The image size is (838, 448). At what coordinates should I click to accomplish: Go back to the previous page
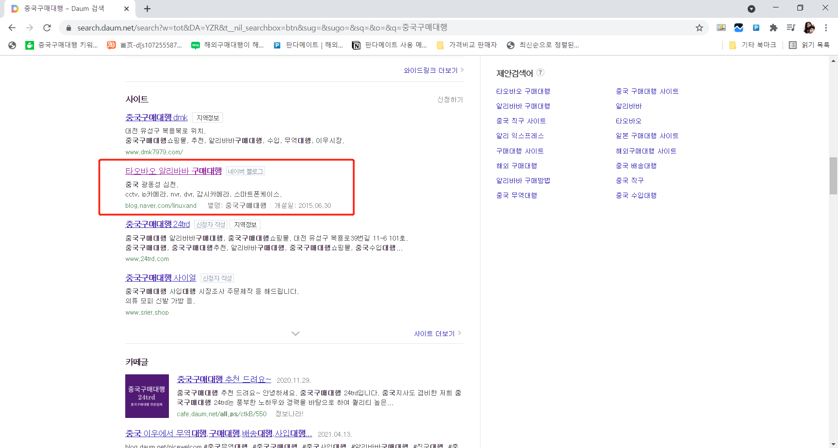coord(12,27)
